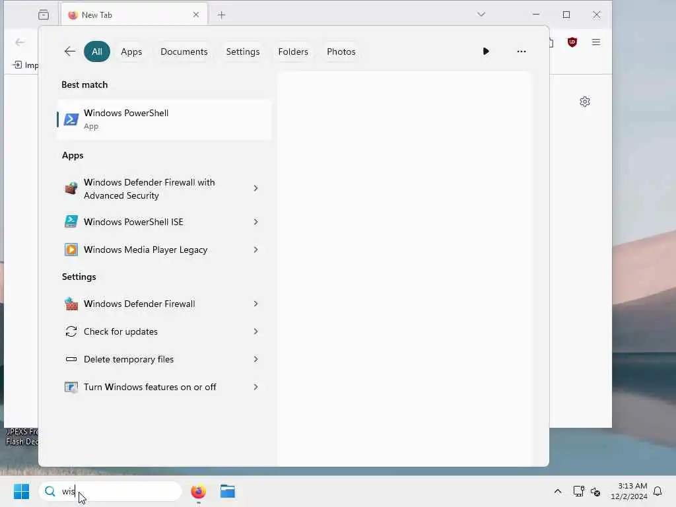The height and width of the screenshot is (507, 676).
Task: Open a new Firefox tab with plus button
Action: pyautogui.click(x=222, y=15)
